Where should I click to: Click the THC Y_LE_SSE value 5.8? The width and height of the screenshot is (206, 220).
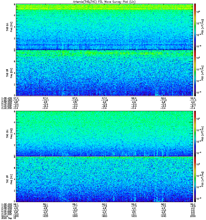pos(16,212)
